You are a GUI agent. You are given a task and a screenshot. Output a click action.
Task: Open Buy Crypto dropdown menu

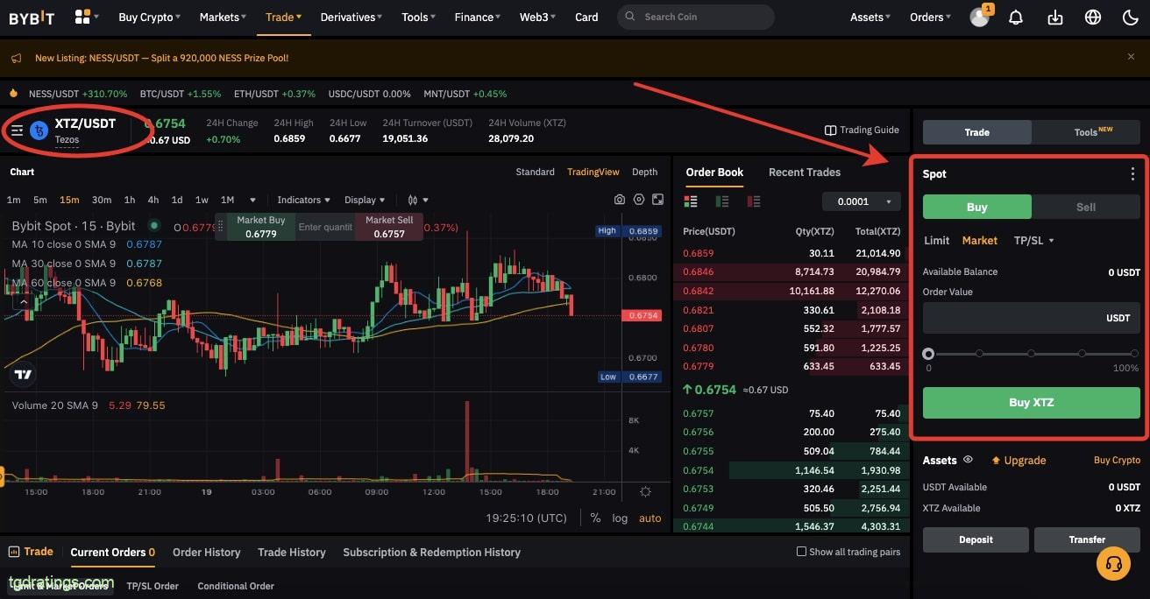pyautogui.click(x=150, y=17)
